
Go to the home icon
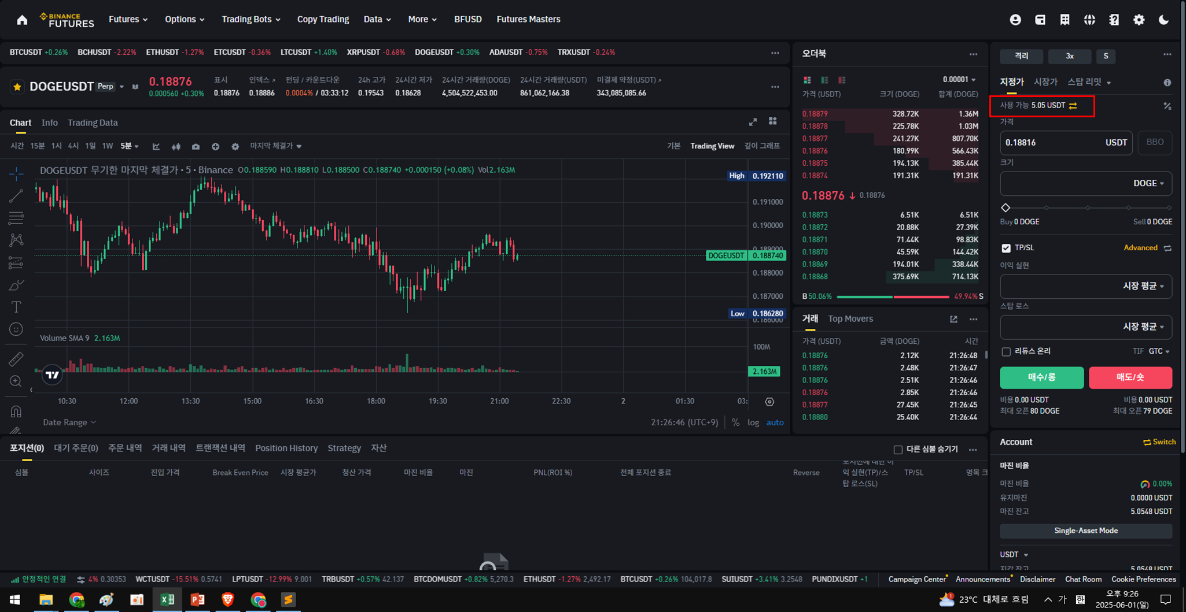pos(22,20)
